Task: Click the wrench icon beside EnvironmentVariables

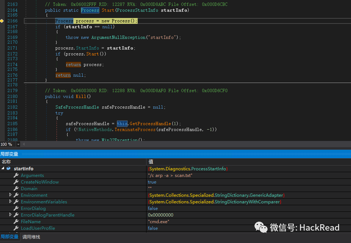Action: coord(16,202)
